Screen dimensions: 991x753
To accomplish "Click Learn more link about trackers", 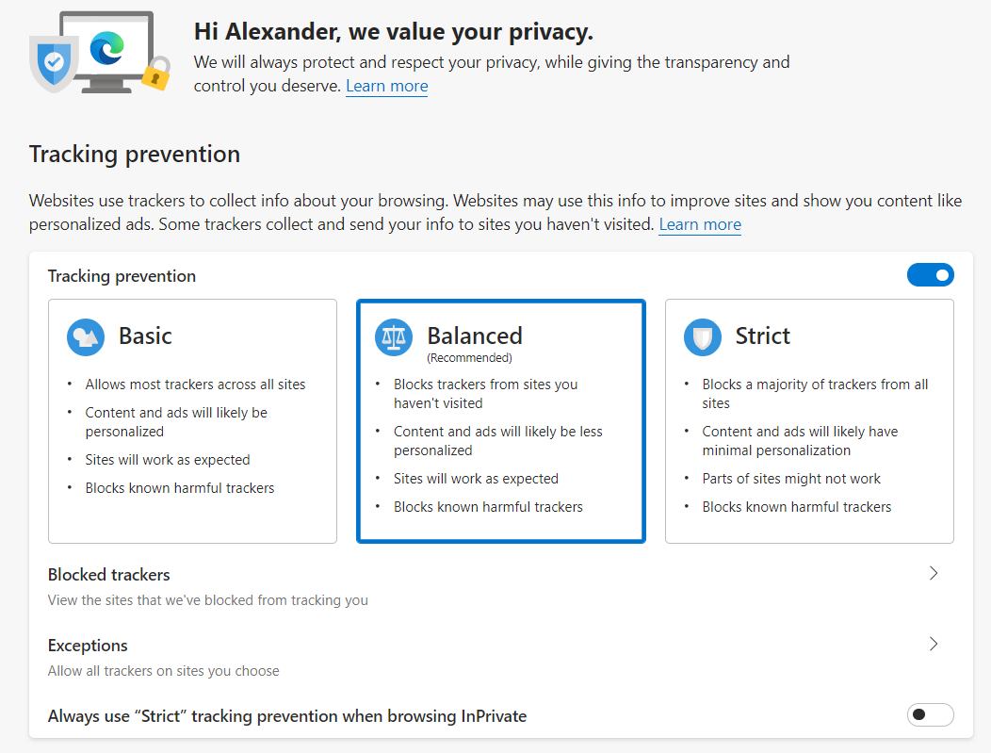I will click(700, 224).
